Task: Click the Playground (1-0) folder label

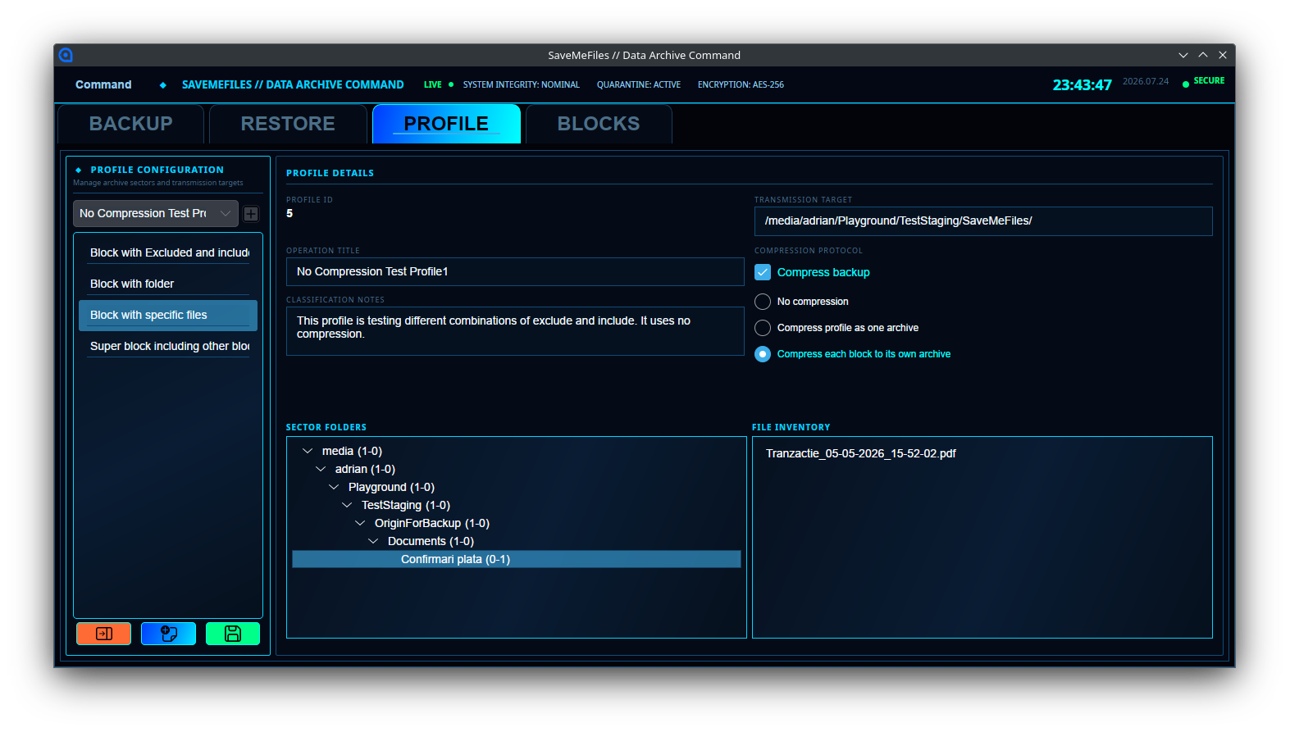Action: tap(391, 487)
